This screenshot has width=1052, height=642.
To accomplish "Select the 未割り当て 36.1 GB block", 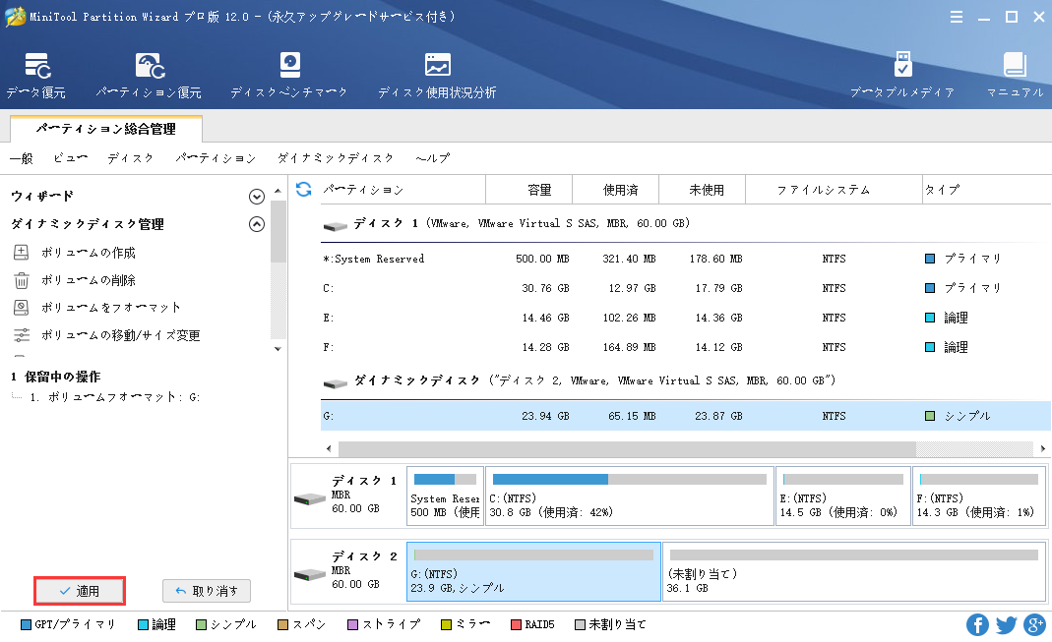I will point(853,571).
